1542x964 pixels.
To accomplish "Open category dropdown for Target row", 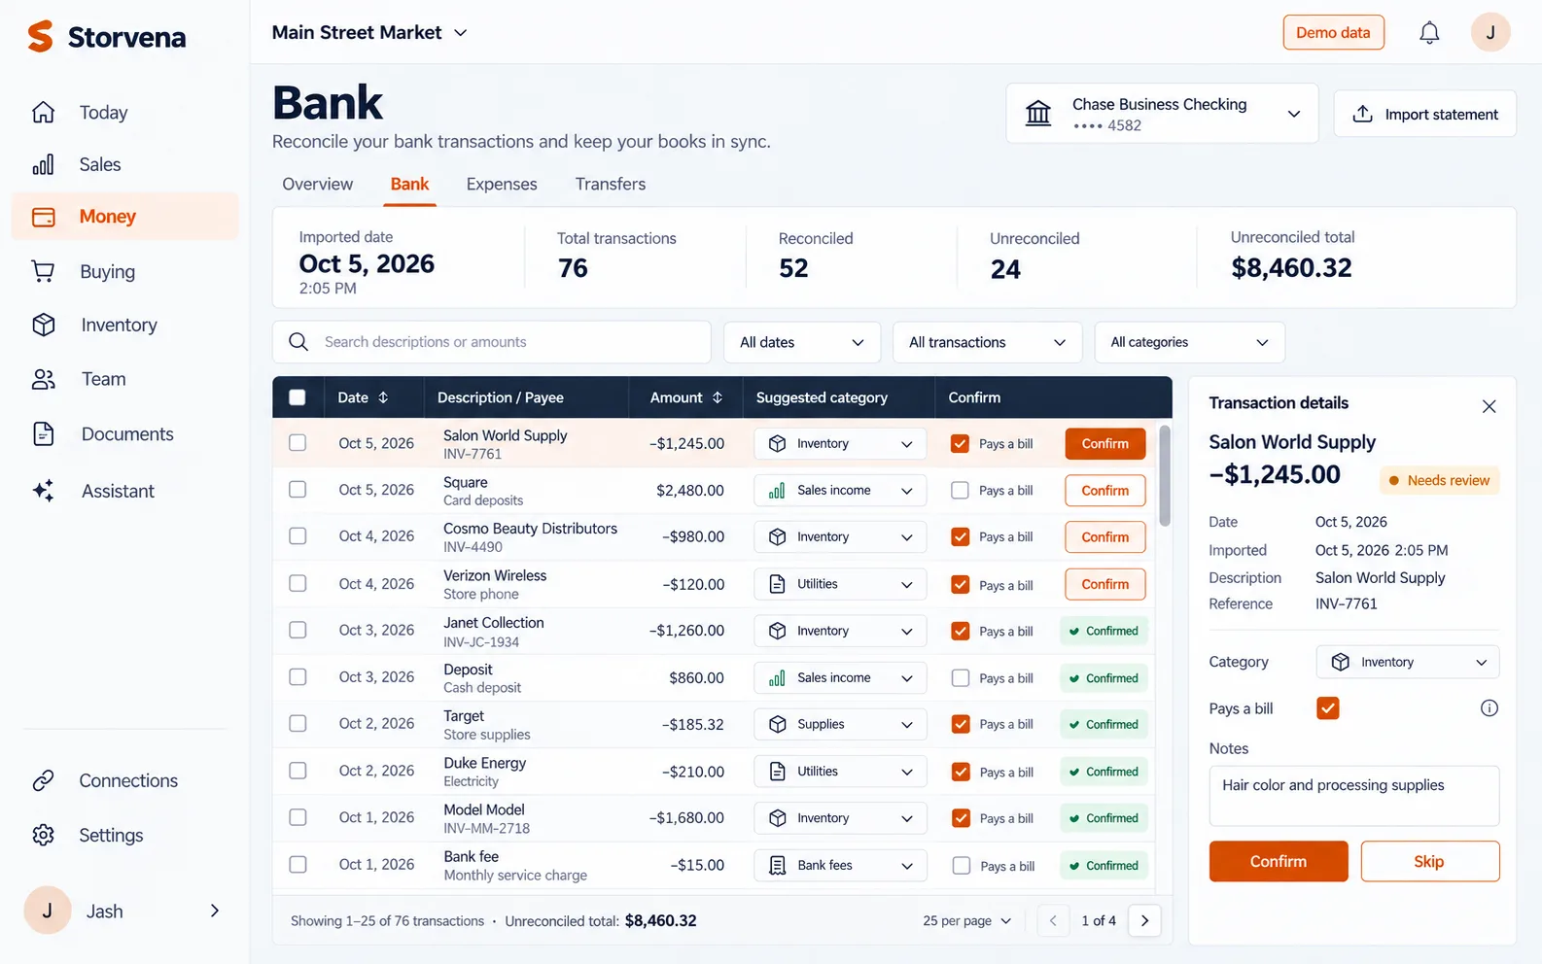I will (x=840, y=724).
